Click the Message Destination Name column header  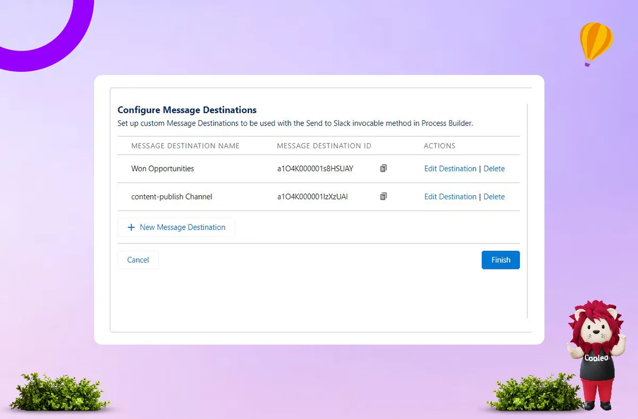[186, 146]
